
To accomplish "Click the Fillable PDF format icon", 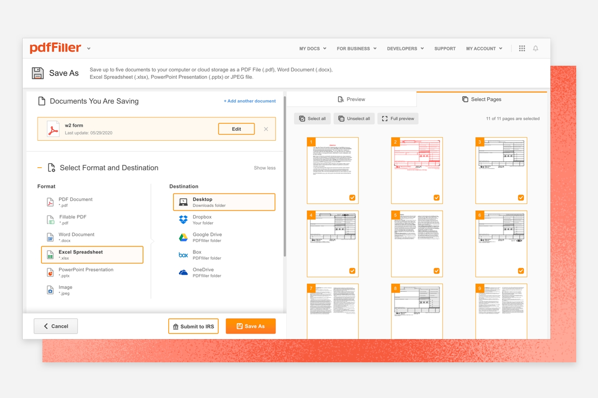I will click(x=50, y=219).
